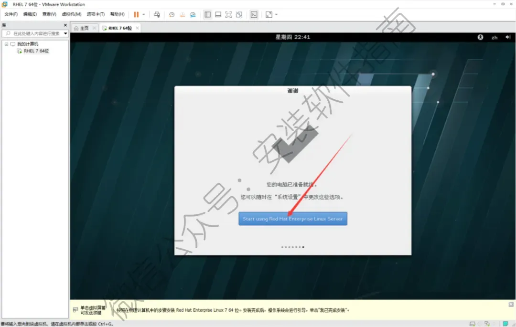Toggle the library sidebar view icon
The height and width of the screenshot is (327, 516).
208,14
